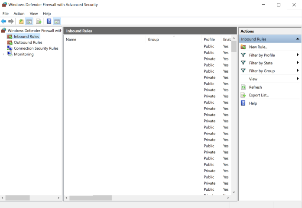
Task: Click the rules list scroll up arrow
Action: 234,38
